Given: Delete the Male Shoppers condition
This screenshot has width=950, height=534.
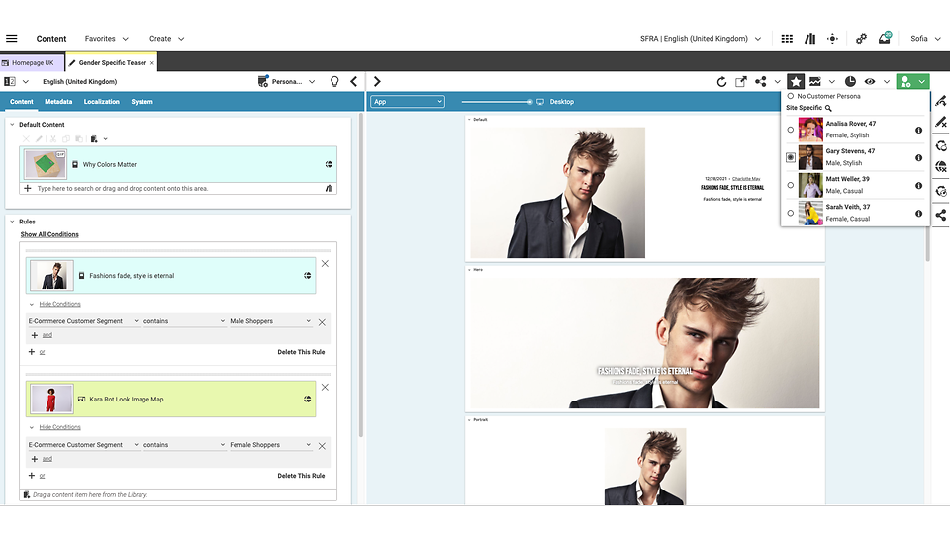Looking at the screenshot, I should click(322, 322).
